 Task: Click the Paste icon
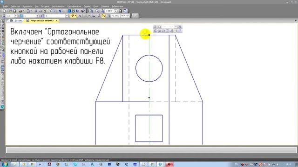[45, 11]
